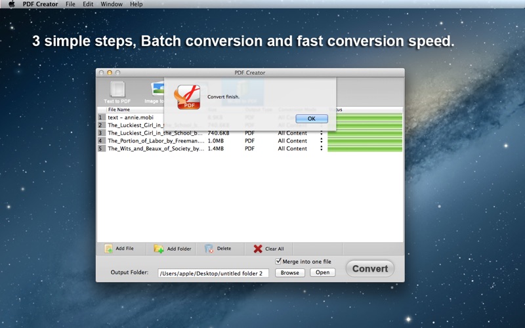Viewport: 525px width, 328px height.
Task: Dismiss the dialog with OK
Action: [312, 119]
